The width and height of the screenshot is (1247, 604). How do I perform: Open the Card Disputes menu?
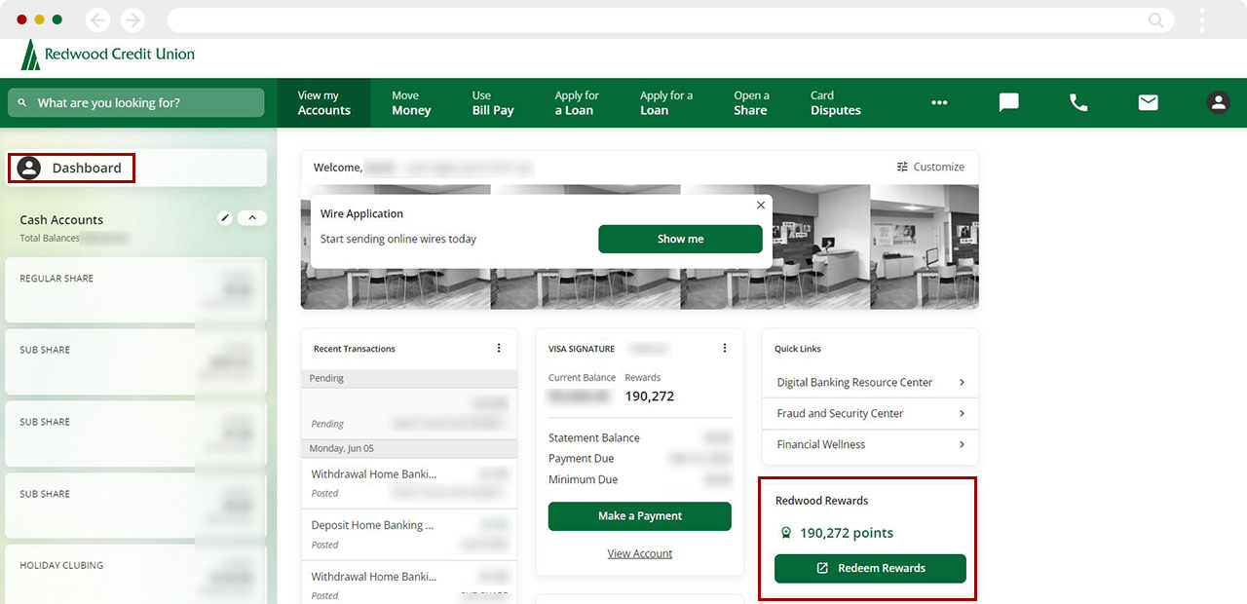point(836,102)
